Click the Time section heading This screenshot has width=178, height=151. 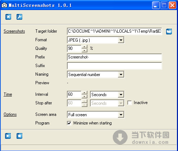tap(8, 94)
